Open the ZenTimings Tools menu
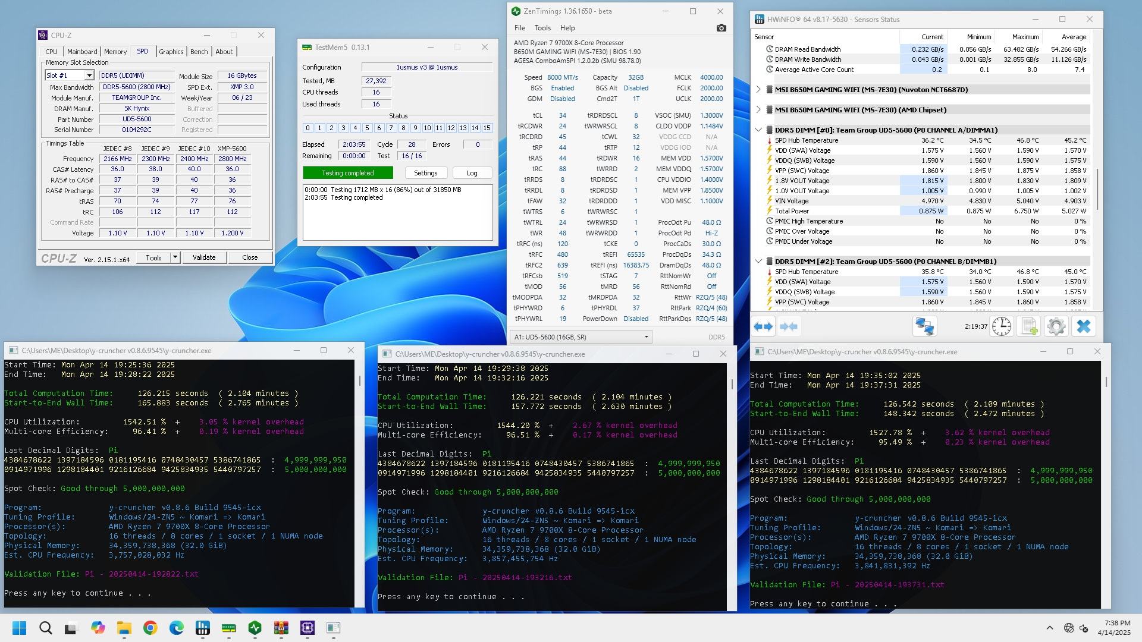The image size is (1142, 642). tap(542, 28)
